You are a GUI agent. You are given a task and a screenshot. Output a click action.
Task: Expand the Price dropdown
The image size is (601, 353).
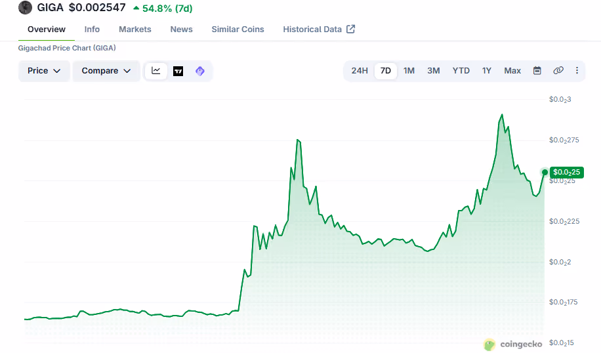coord(44,71)
